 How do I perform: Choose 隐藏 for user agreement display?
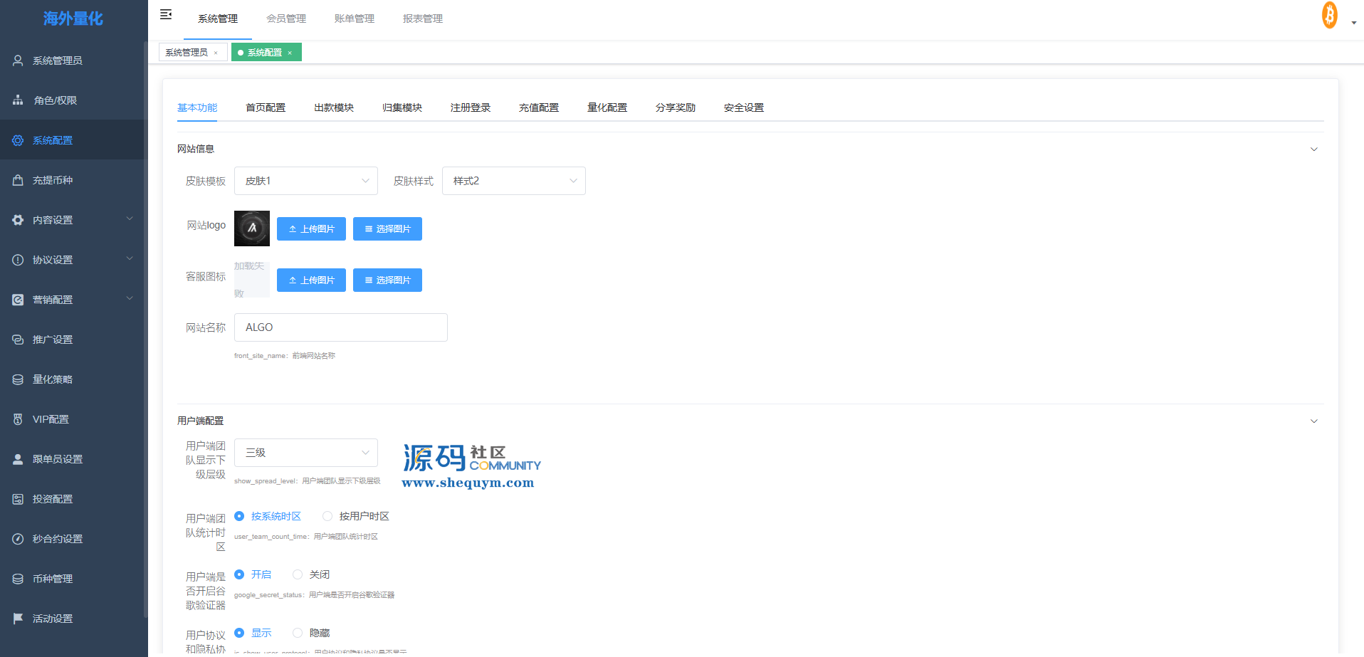pos(298,633)
